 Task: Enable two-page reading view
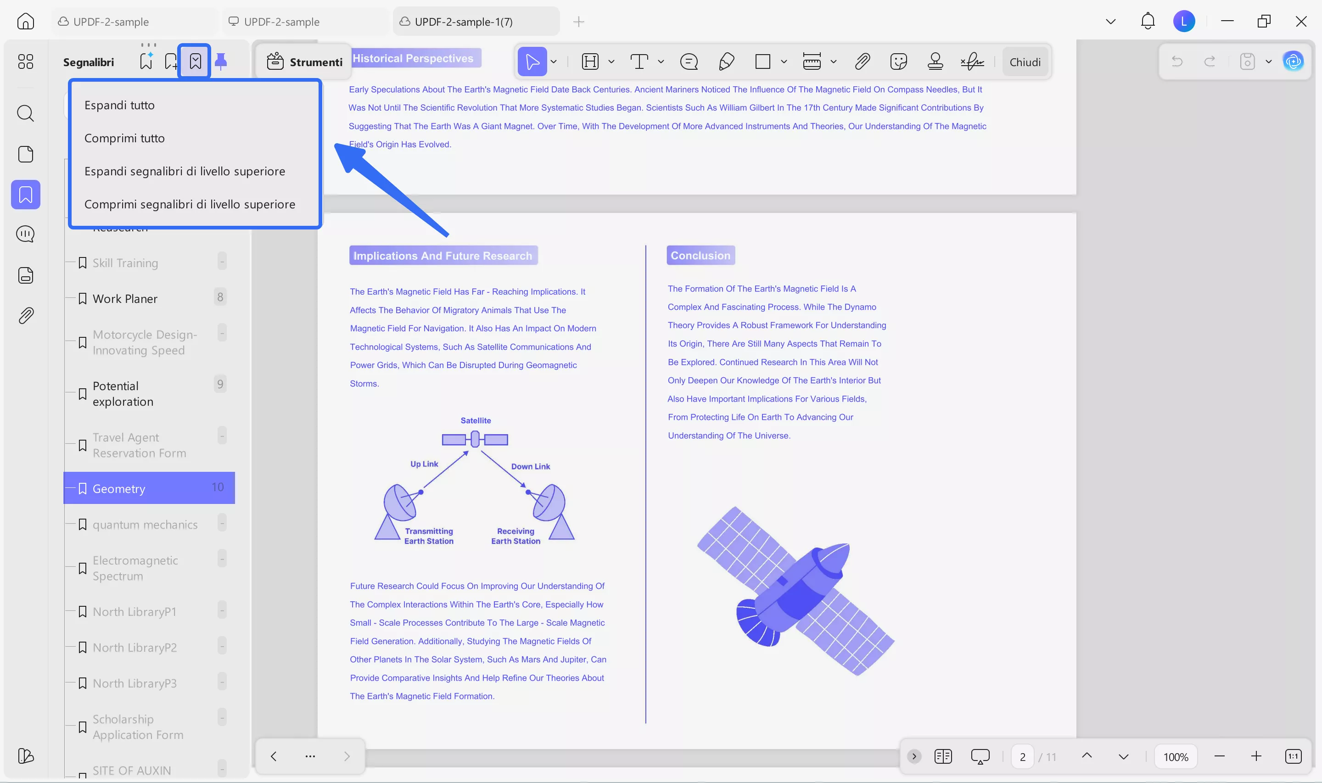[944, 755]
